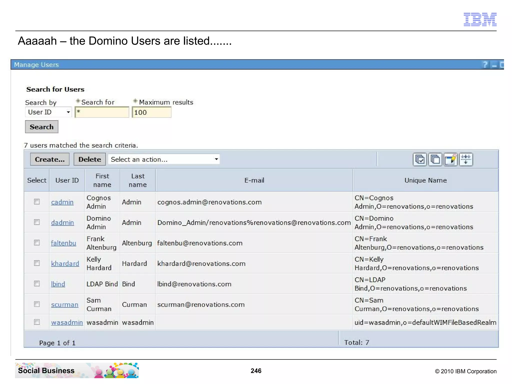Click the Last name column header
This screenshot has width=512, height=384.
pos(138,180)
